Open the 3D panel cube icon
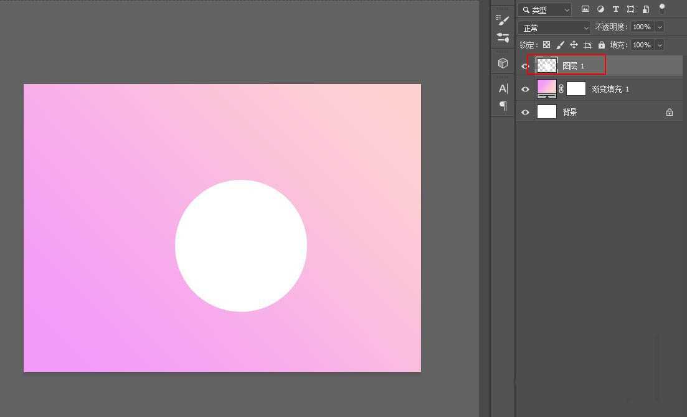 (503, 63)
